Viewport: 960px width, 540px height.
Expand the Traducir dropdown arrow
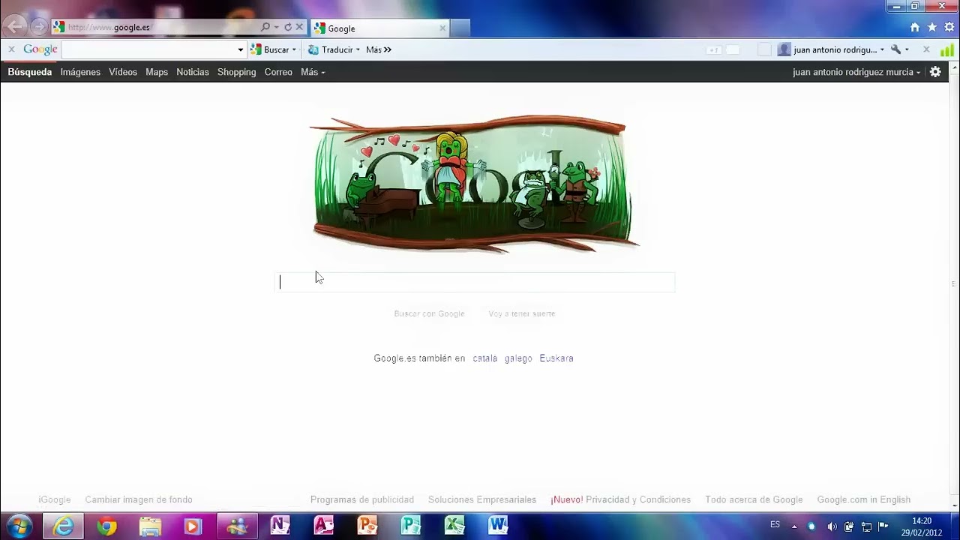pyautogui.click(x=358, y=49)
